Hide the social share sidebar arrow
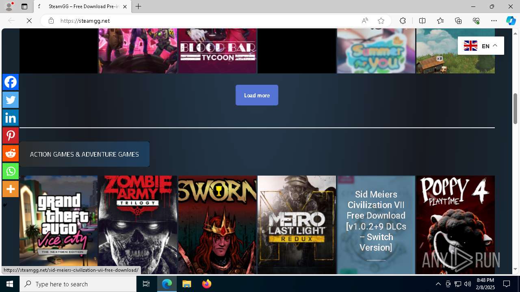 point(5,205)
